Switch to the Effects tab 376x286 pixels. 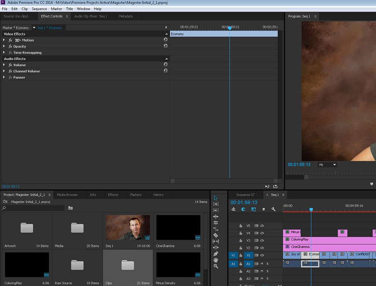[x=113, y=194]
